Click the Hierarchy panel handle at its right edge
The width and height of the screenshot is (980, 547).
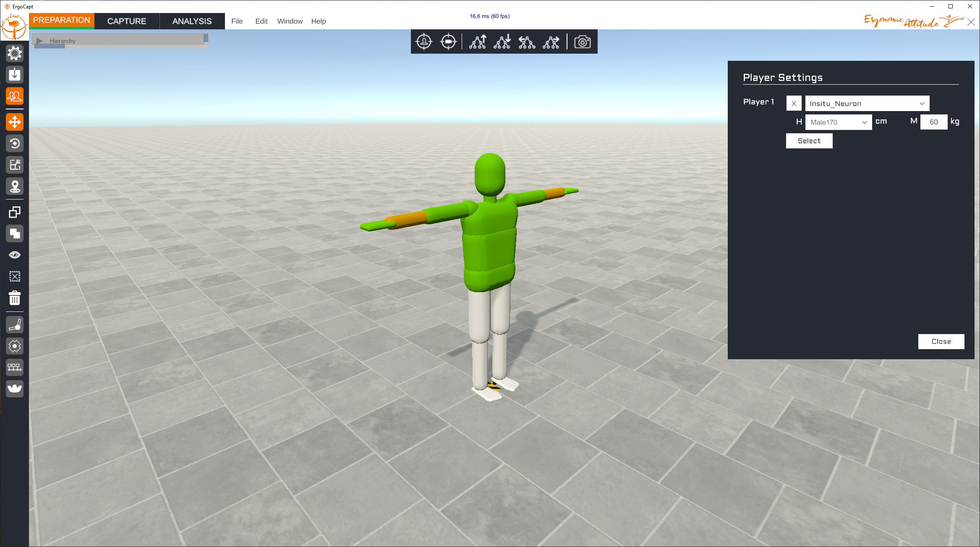[206, 38]
